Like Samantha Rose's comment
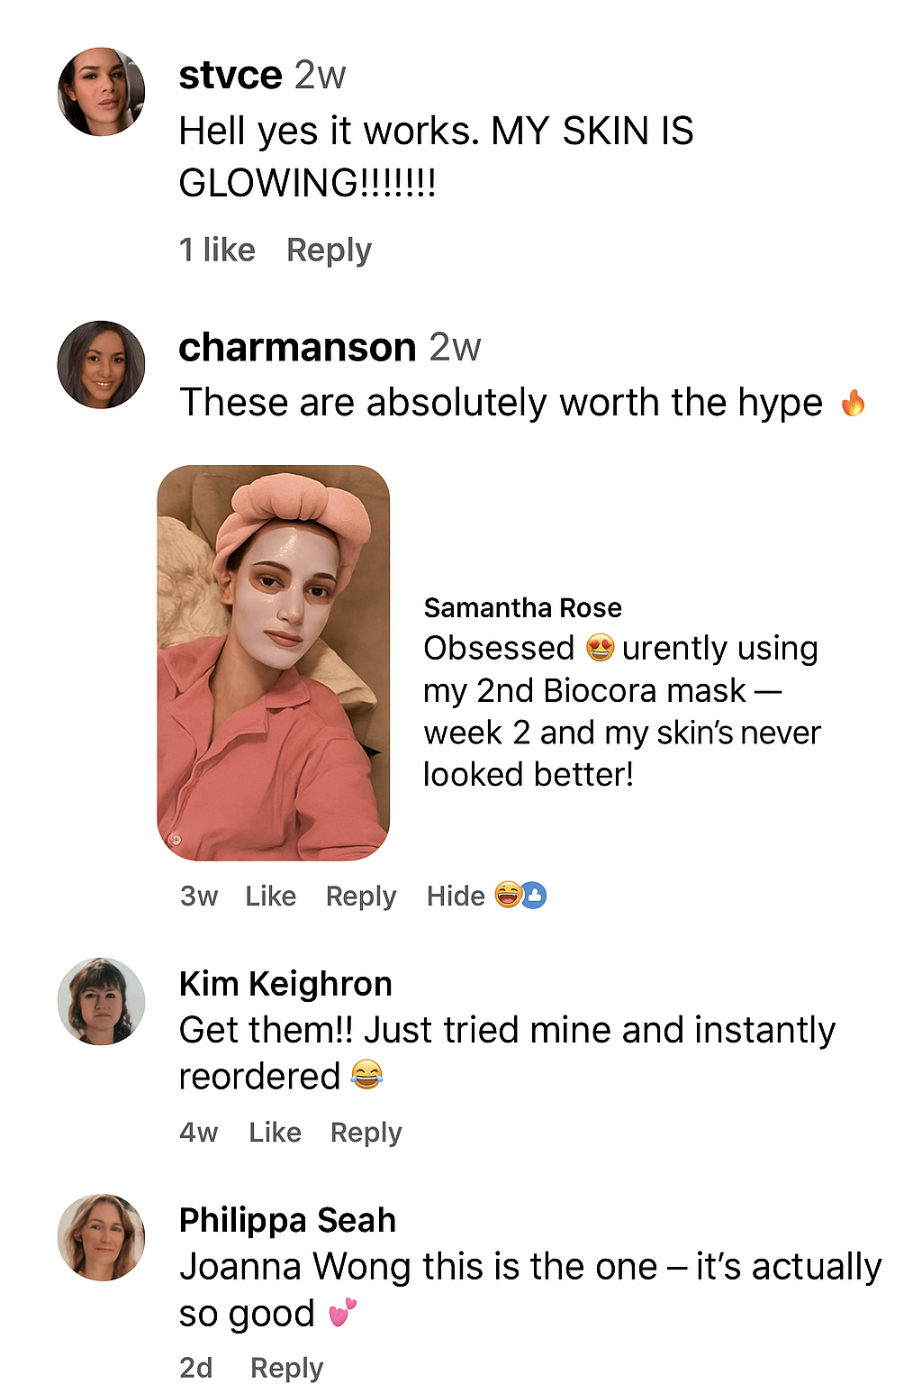This screenshot has height=1384, width=922. tap(270, 896)
